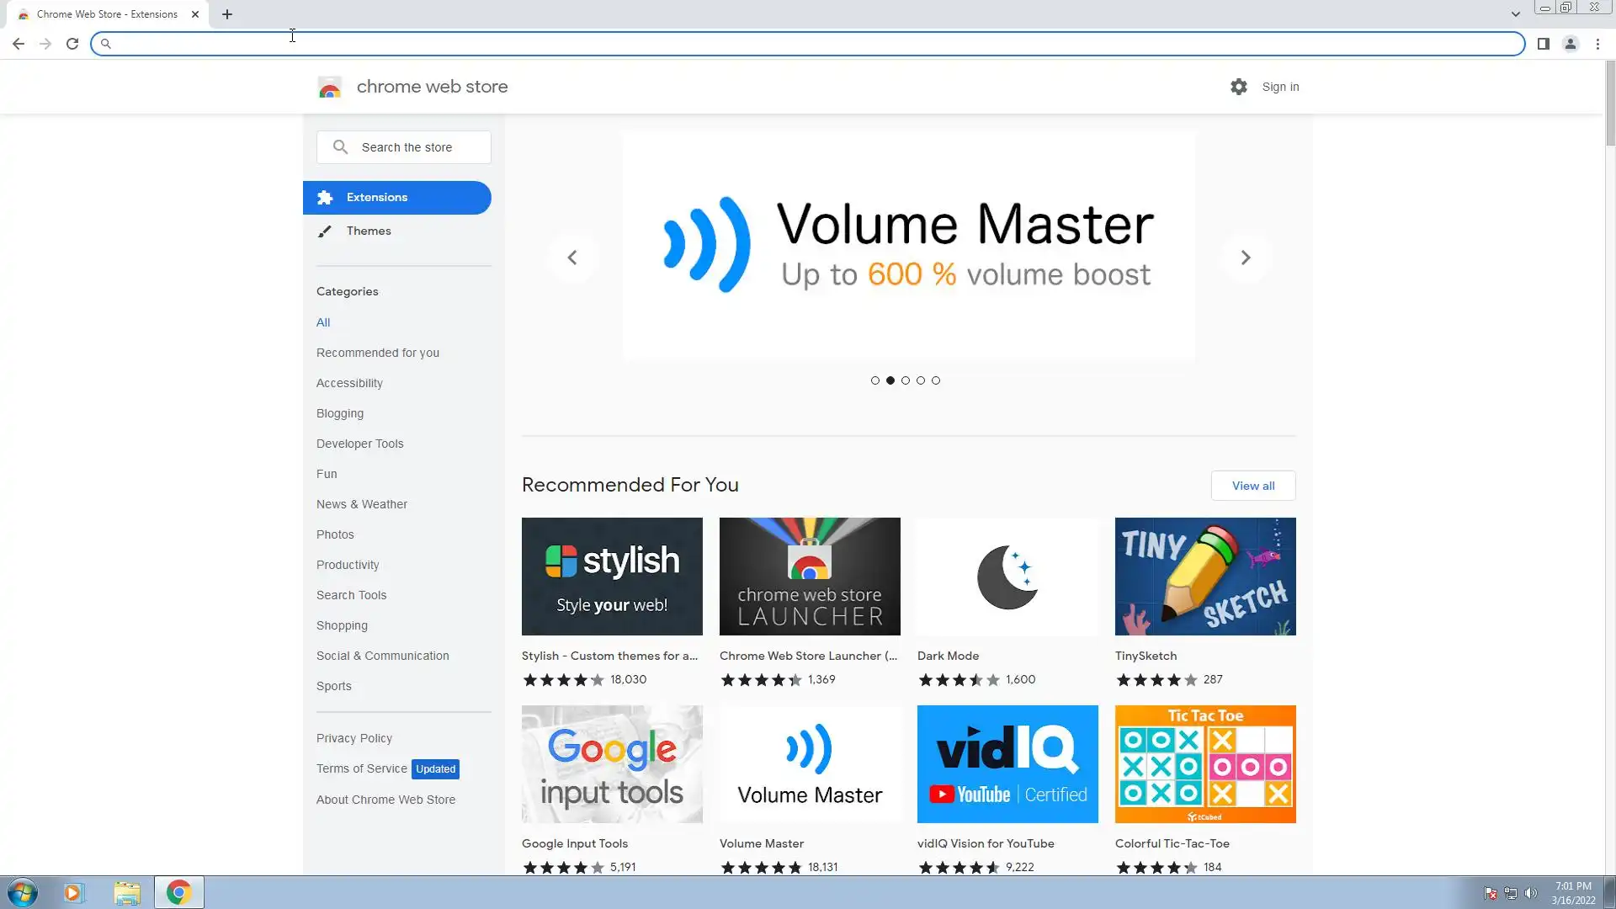This screenshot has height=909, width=1616.
Task: Go to the previous slide with the left chevron
Action: coord(572,258)
